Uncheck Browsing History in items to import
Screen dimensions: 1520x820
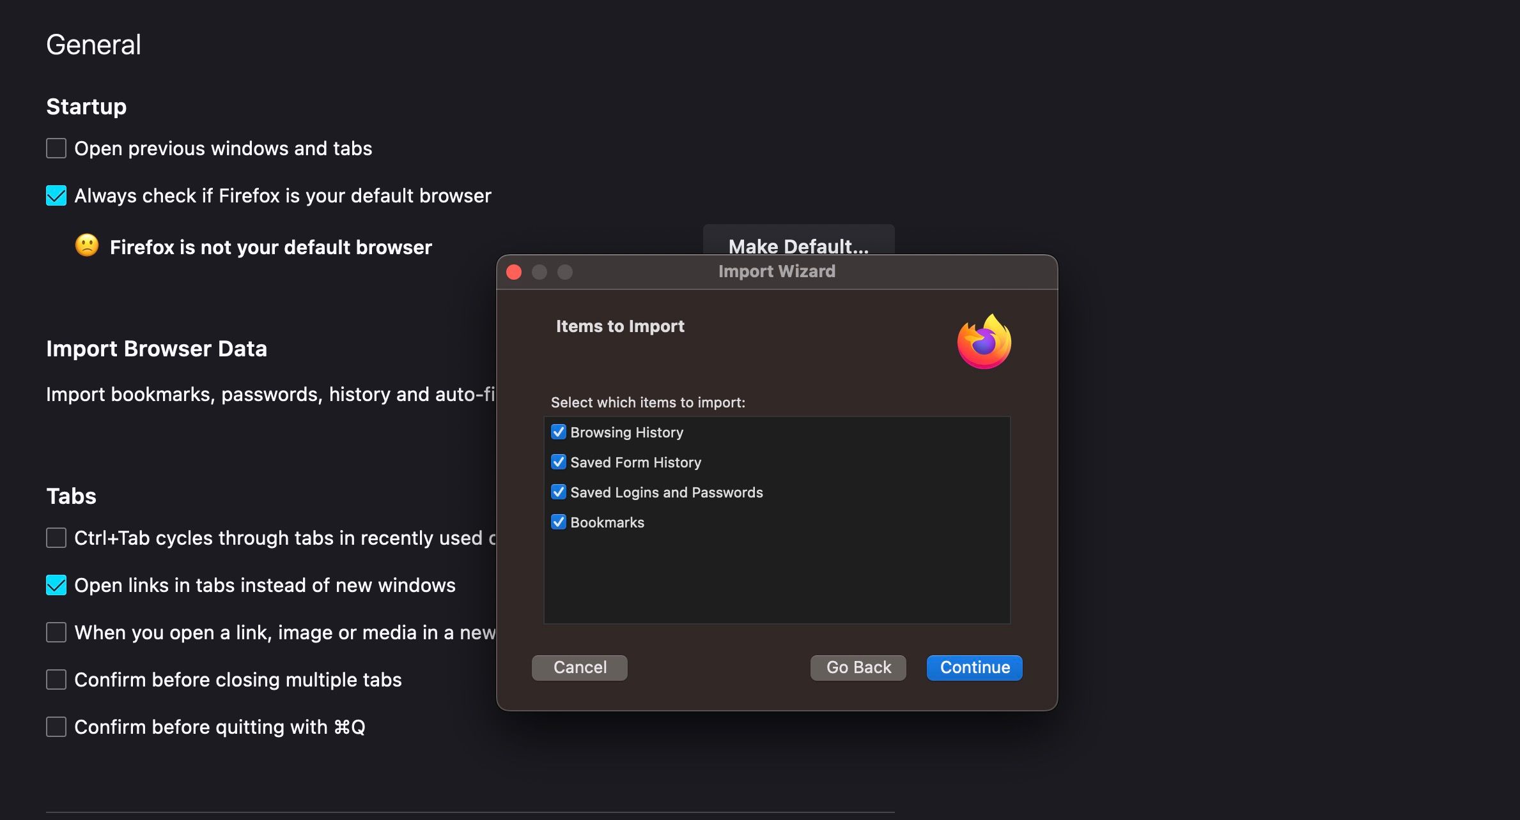pos(558,432)
